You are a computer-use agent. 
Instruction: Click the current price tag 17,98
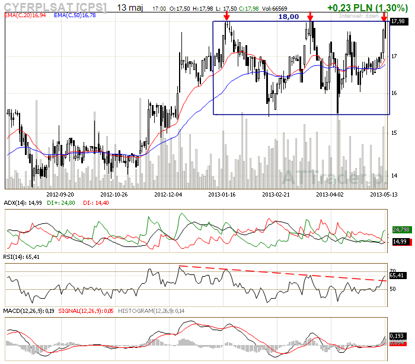click(398, 21)
